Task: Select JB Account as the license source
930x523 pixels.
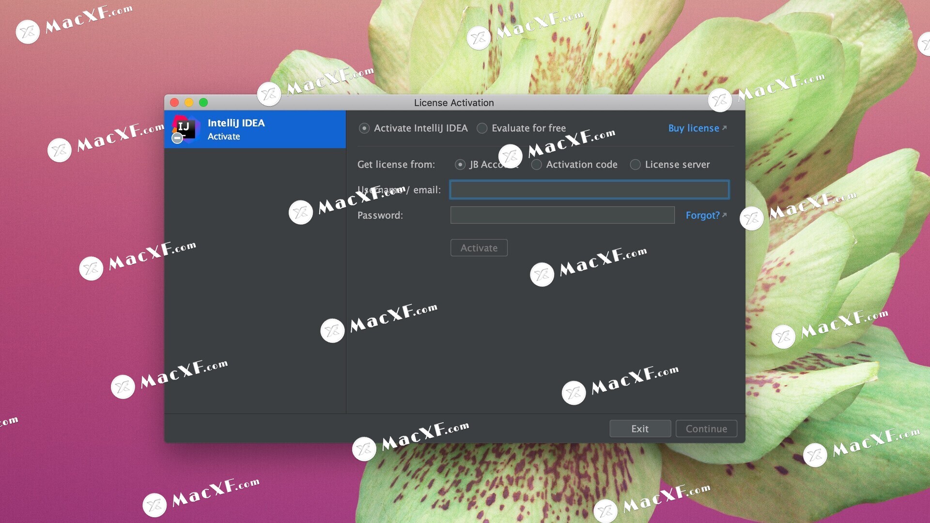Action: (x=460, y=165)
